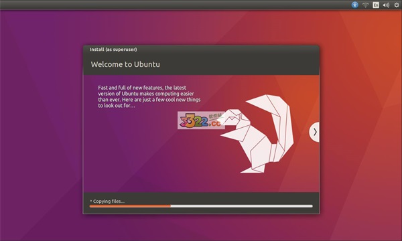Screen dimensions: 402x241
Task: Open the Wi-Fi network indicator
Action: click(365, 5)
